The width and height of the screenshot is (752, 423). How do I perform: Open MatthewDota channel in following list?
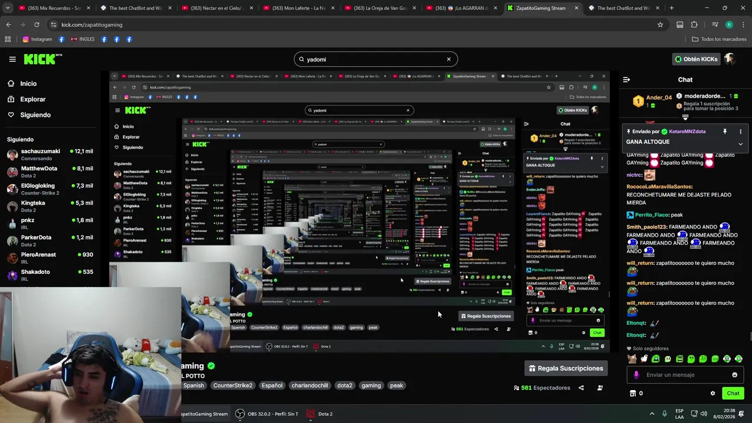50,172
